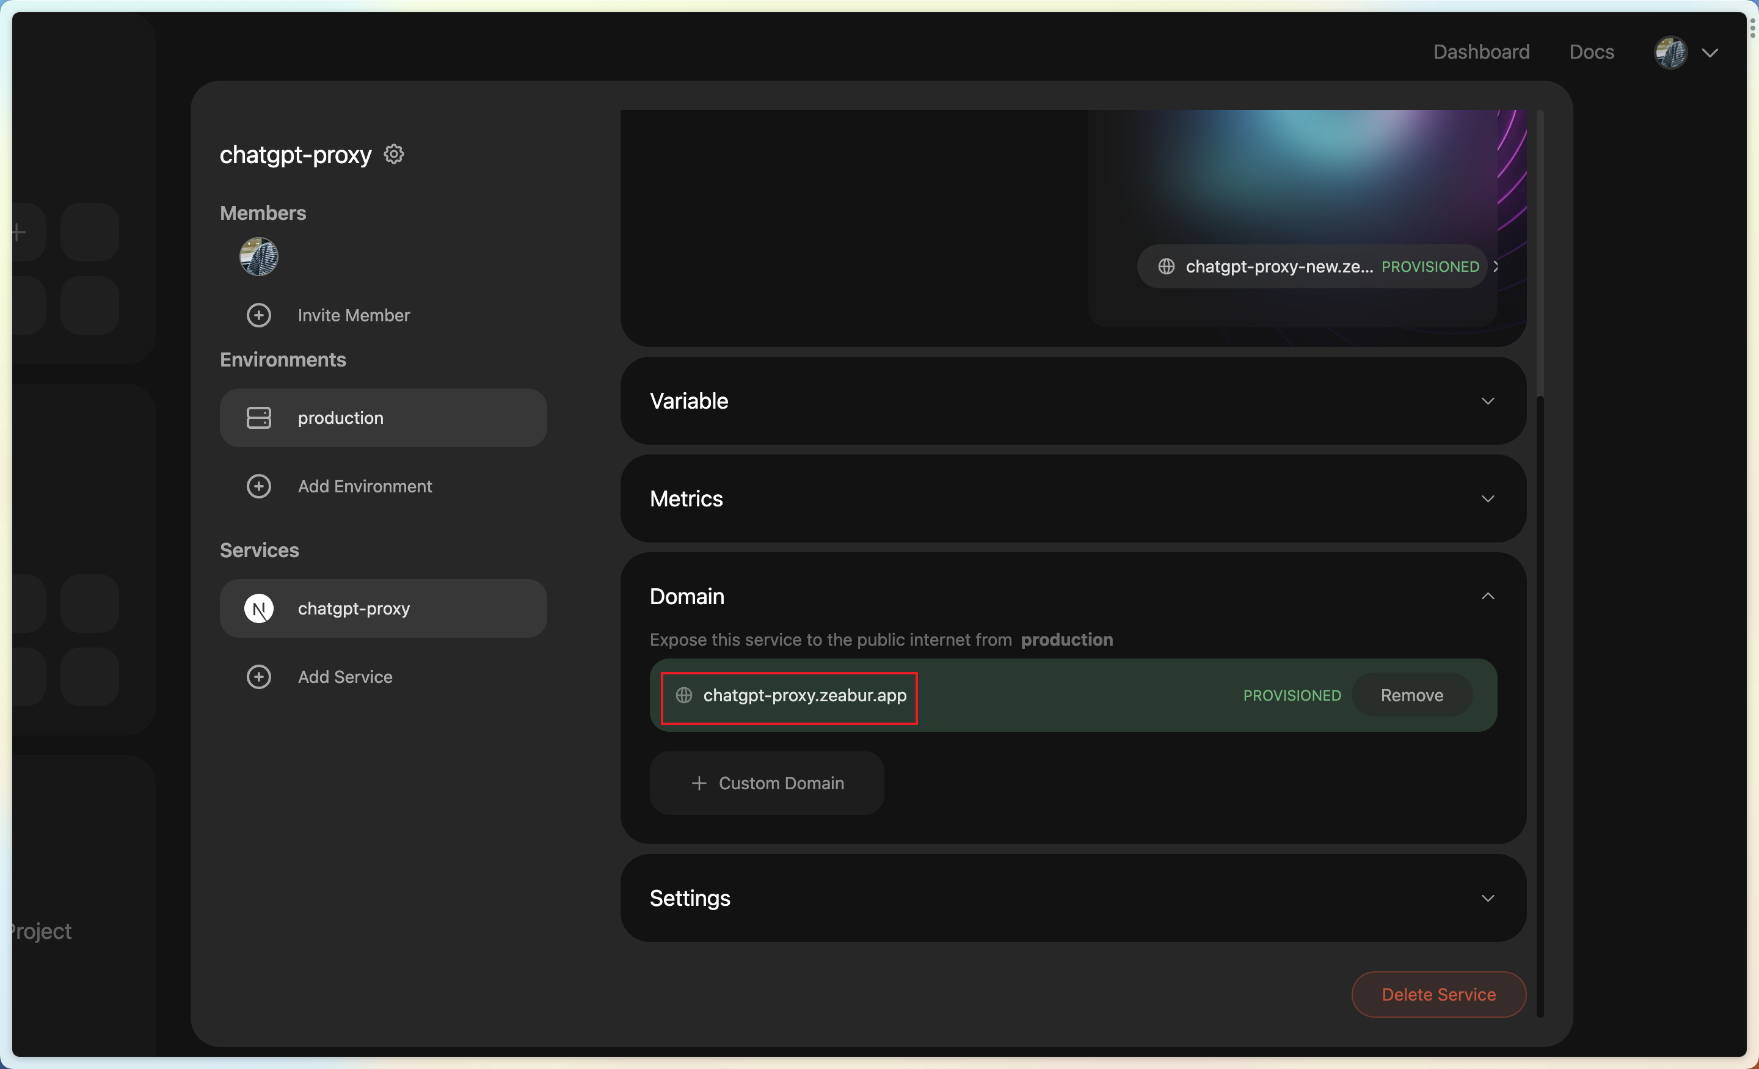This screenshot has height=1069, width=1759.
Task: Click the member avatar under Members
Action: click(x=258, y=257)
